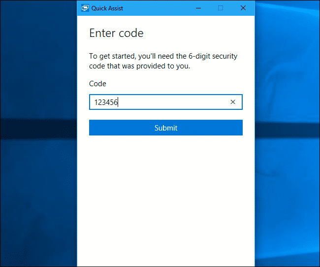Click the Quick Assist app icon in title bar
320x267 pixels.
tap(85, 8)
